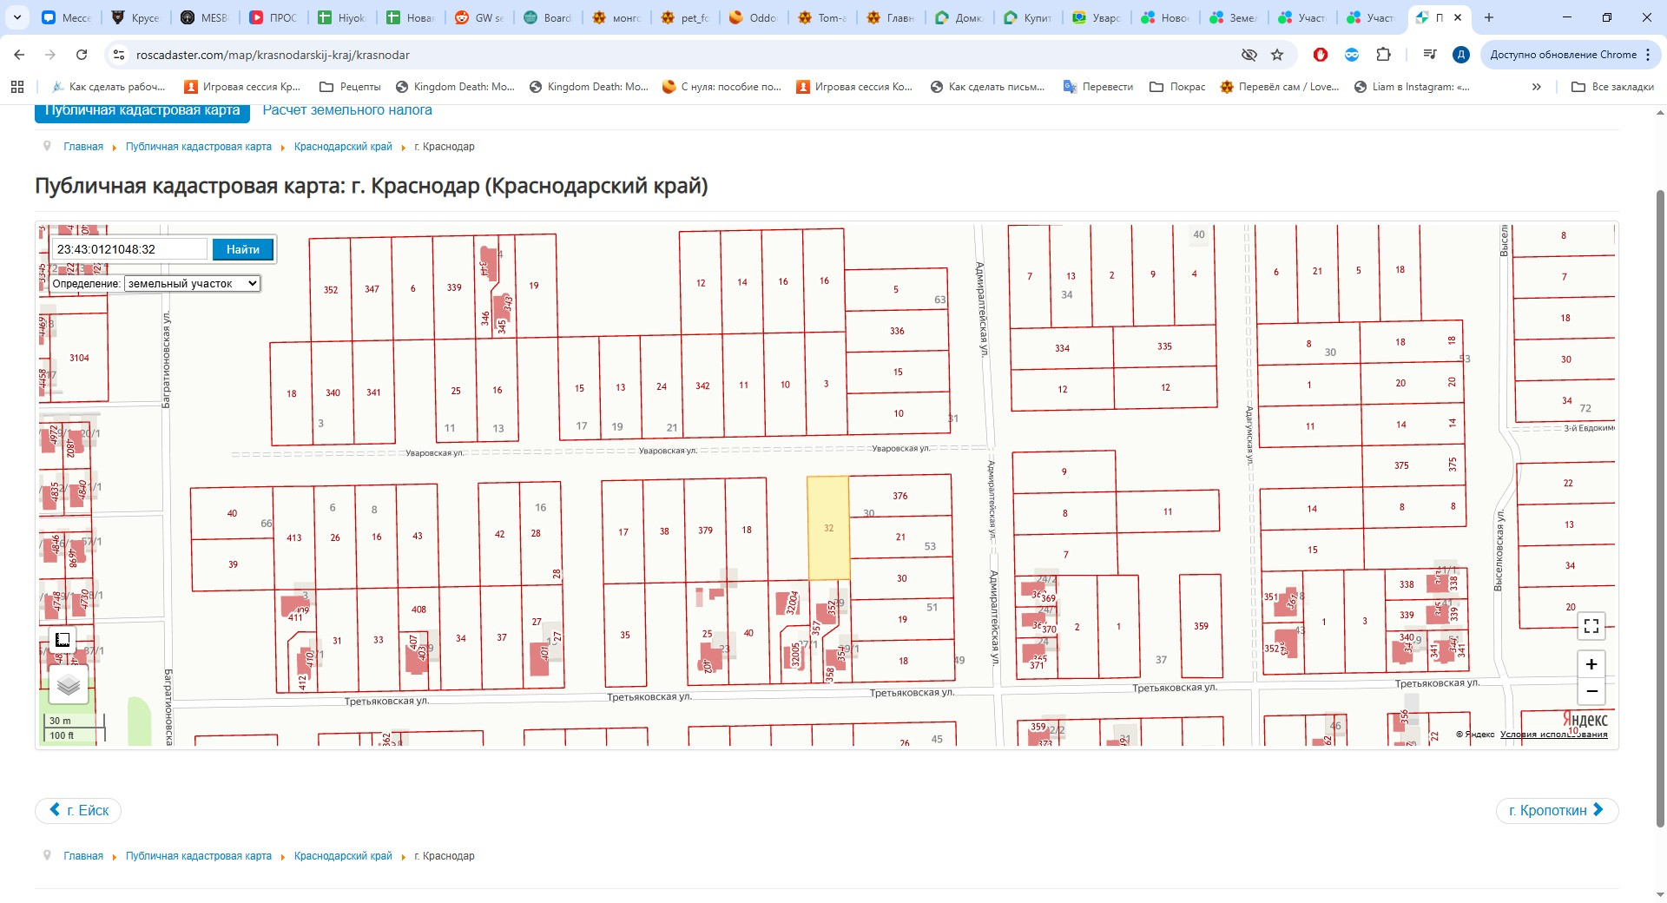Open the media controls icon in toolbar
1667x903 pixels.
coord(1429,55)
